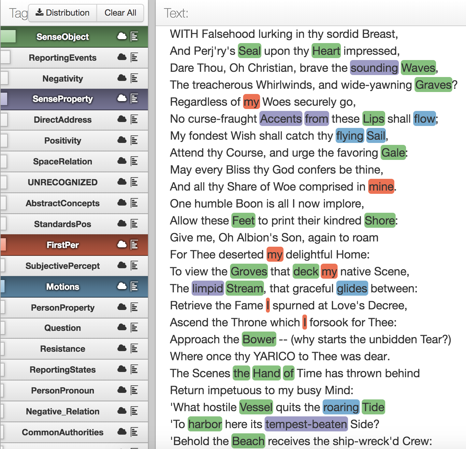
Task: Click the highlighted word 'Waves' in the text
Action: coord(418,68)
